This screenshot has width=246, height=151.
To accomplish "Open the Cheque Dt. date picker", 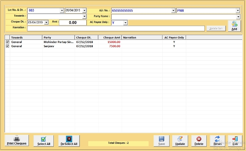I will coord(46,23).
